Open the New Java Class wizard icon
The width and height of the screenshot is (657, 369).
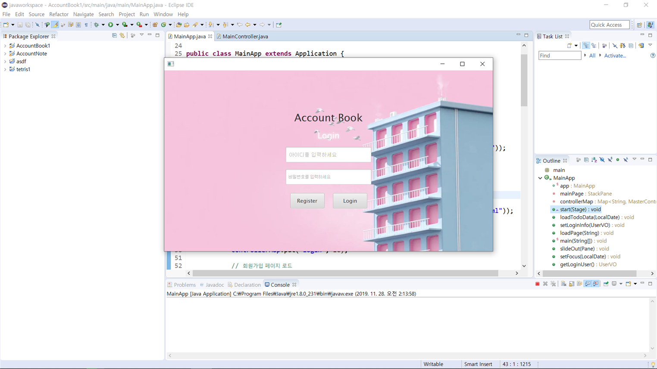(163, 25)
